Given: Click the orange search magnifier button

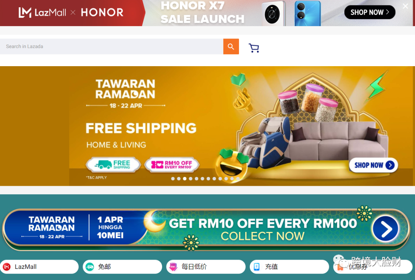Looking at the screenshot, I should coord(231,47).
